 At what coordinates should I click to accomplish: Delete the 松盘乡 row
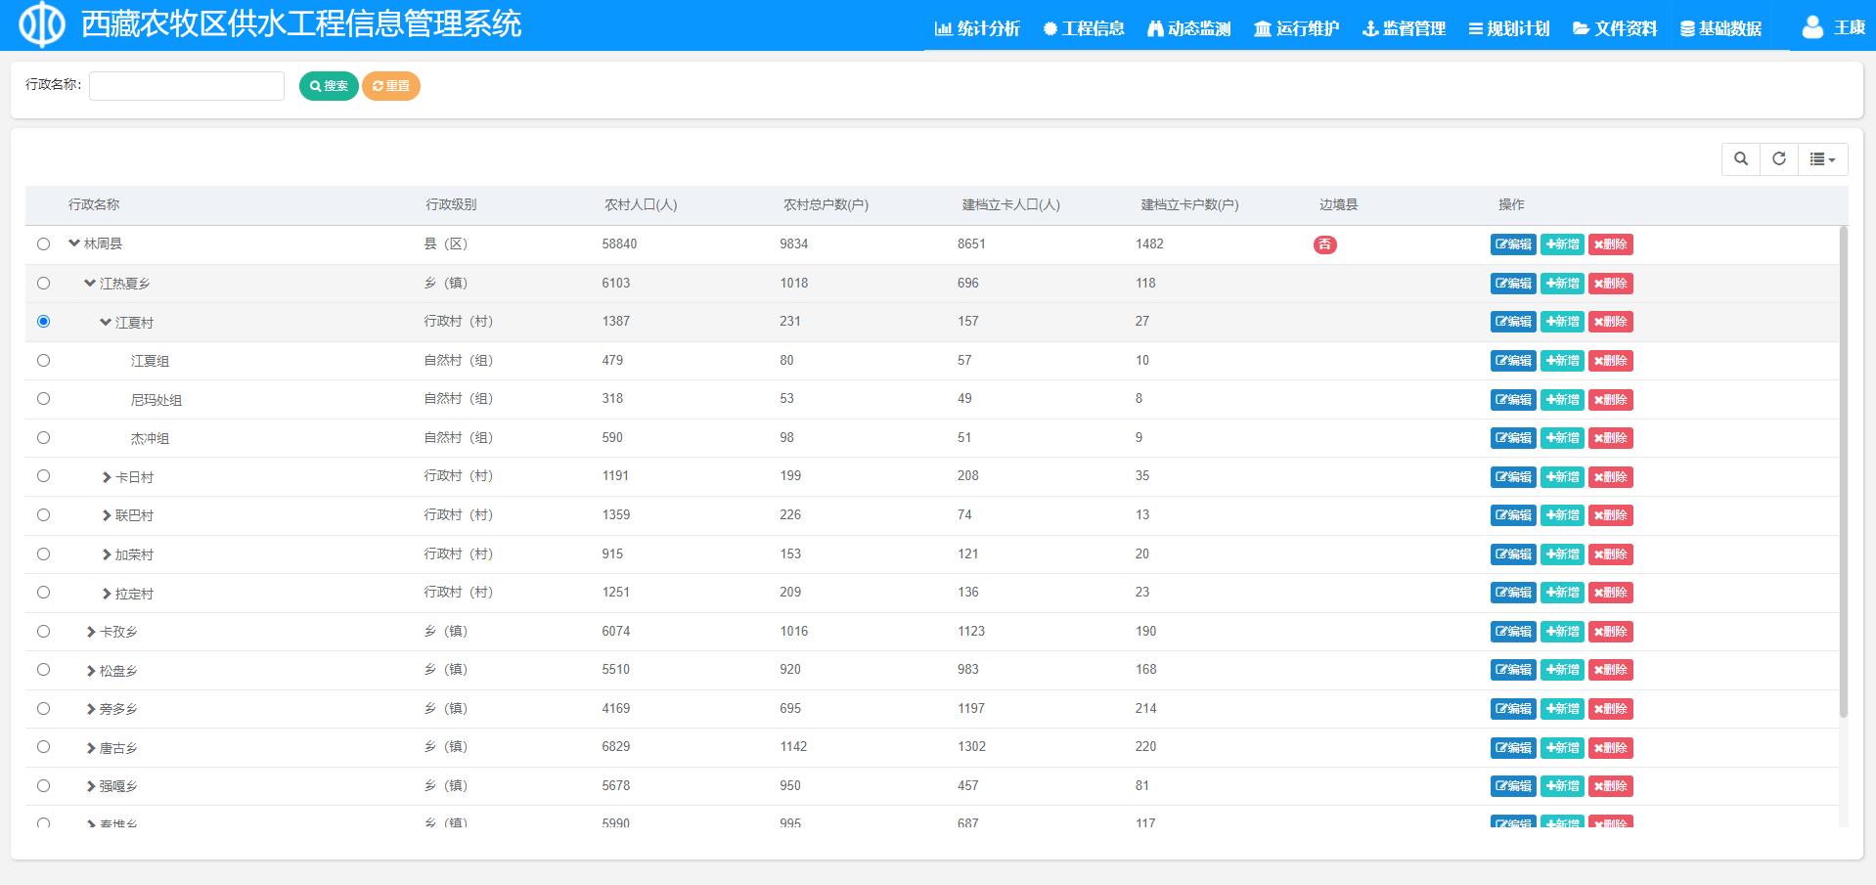[x=1610, y=670]
